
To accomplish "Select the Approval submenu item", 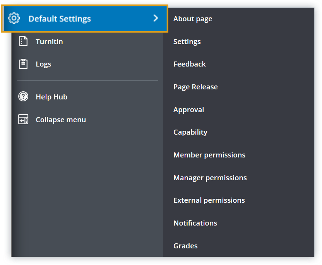I will [188, 110].
